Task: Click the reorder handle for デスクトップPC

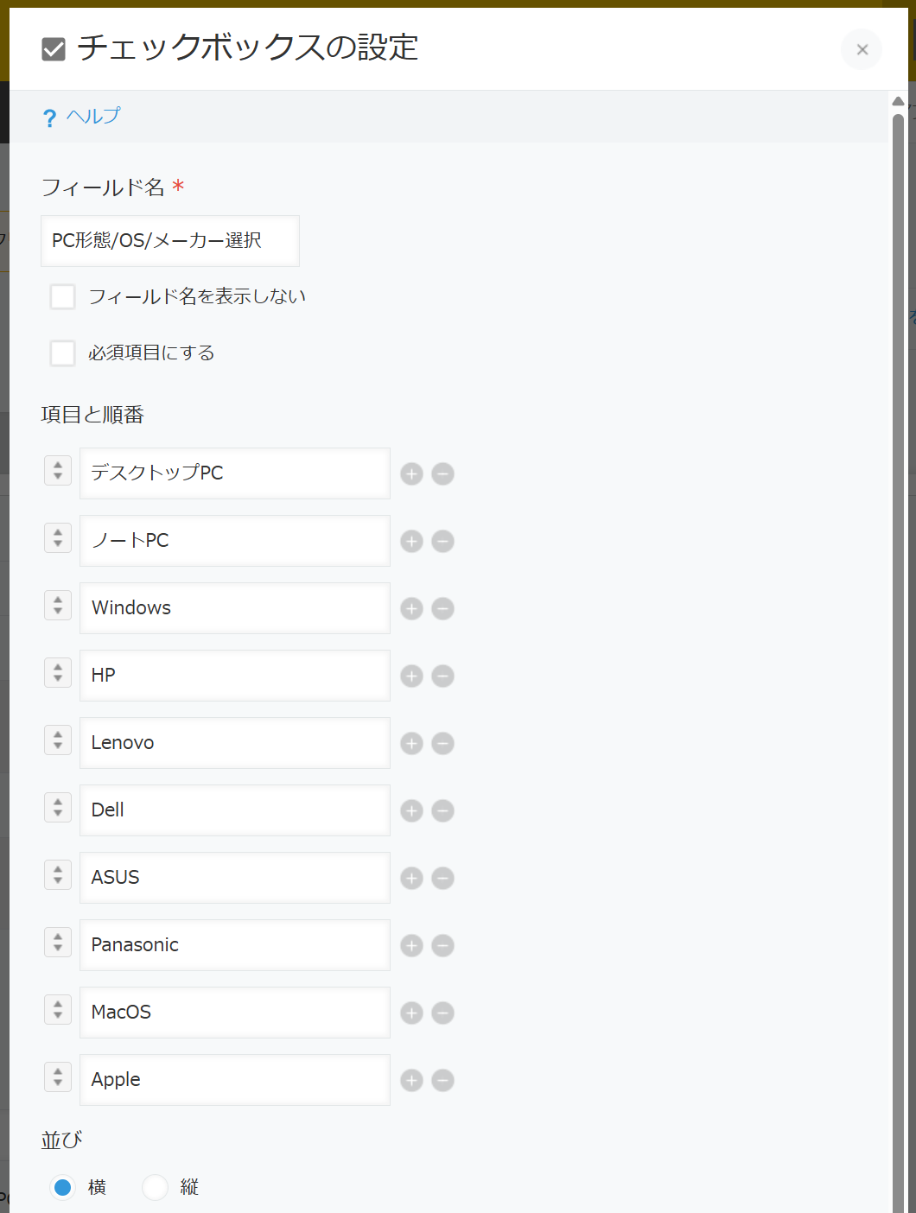Action: click(58, 471)
